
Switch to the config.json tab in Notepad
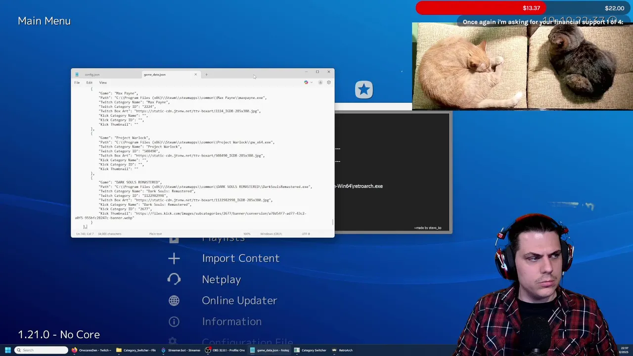92,75
